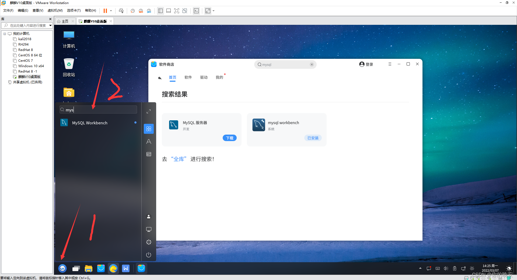Click power button in start menu
The width and height of the screenshot is (517, 280).
pos(149,255)
